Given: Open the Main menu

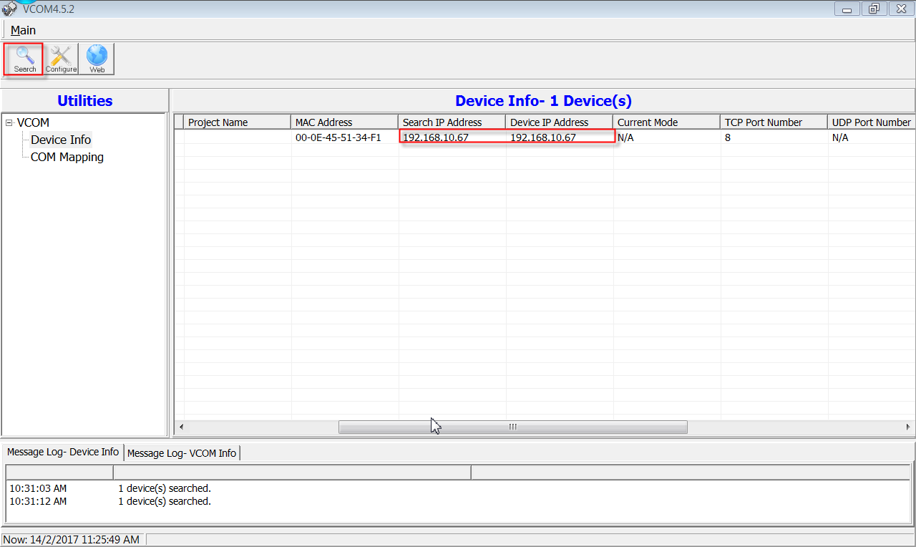Looking at the screenshot, I should pos(23,30).
